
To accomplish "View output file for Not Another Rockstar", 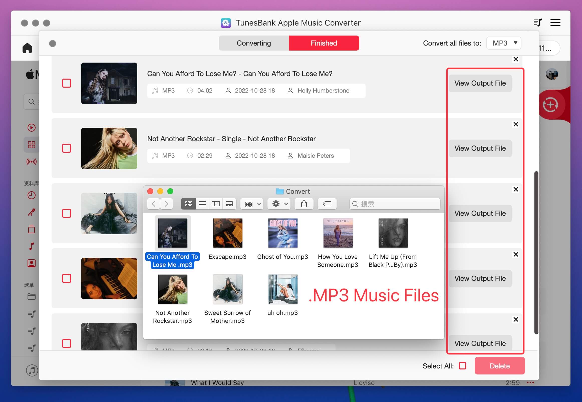I will tap(480, 148).
